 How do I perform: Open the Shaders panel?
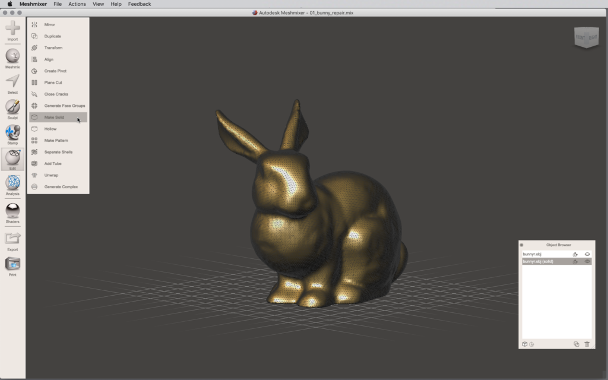[x=12, y=211]
